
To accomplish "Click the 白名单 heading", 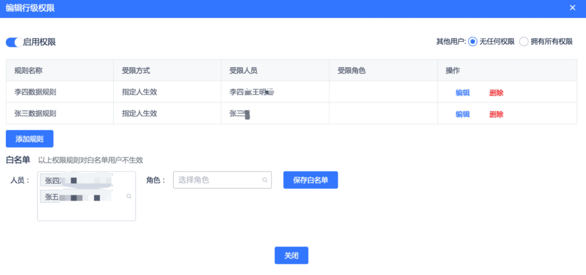I will pyautogui.click(x=18, y=160).
